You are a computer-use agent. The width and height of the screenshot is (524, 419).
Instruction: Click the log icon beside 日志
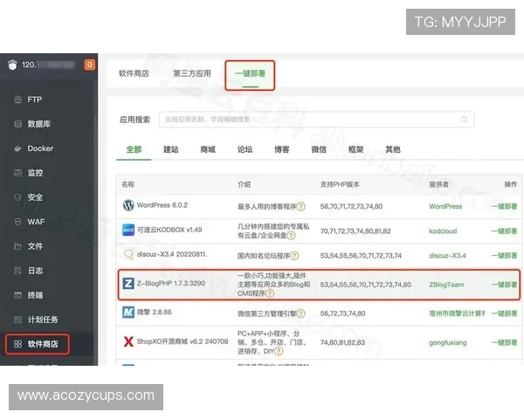(17, 271)
